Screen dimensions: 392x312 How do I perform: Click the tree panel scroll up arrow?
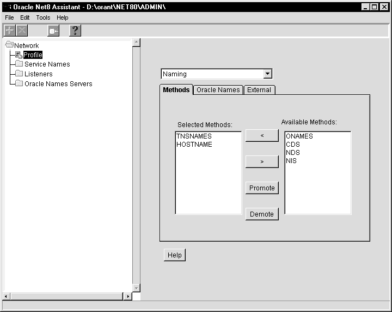pos(136,43)
